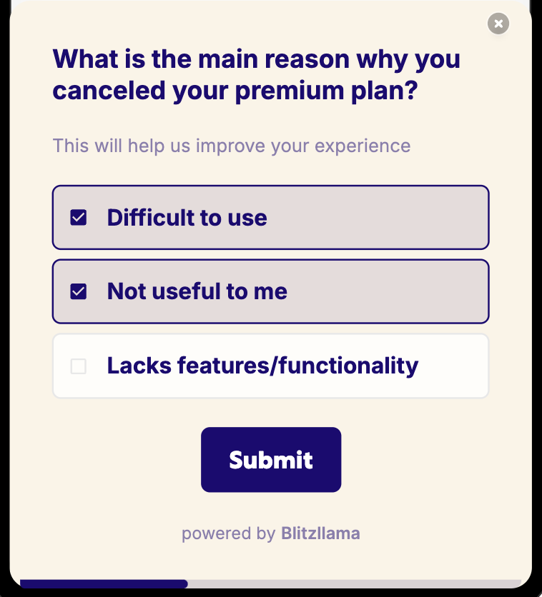This screenshot has width=542, height=597.
Task: Click the filled part of the progress bar
Action: pos(104,584)
